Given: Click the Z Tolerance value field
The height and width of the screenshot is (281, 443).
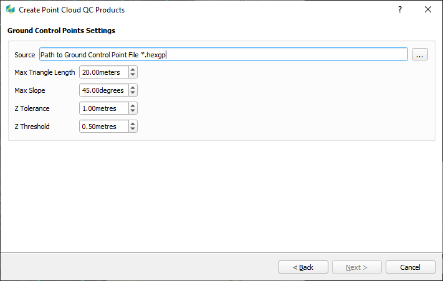Looking at the screenshot, I should pos(103,108).
